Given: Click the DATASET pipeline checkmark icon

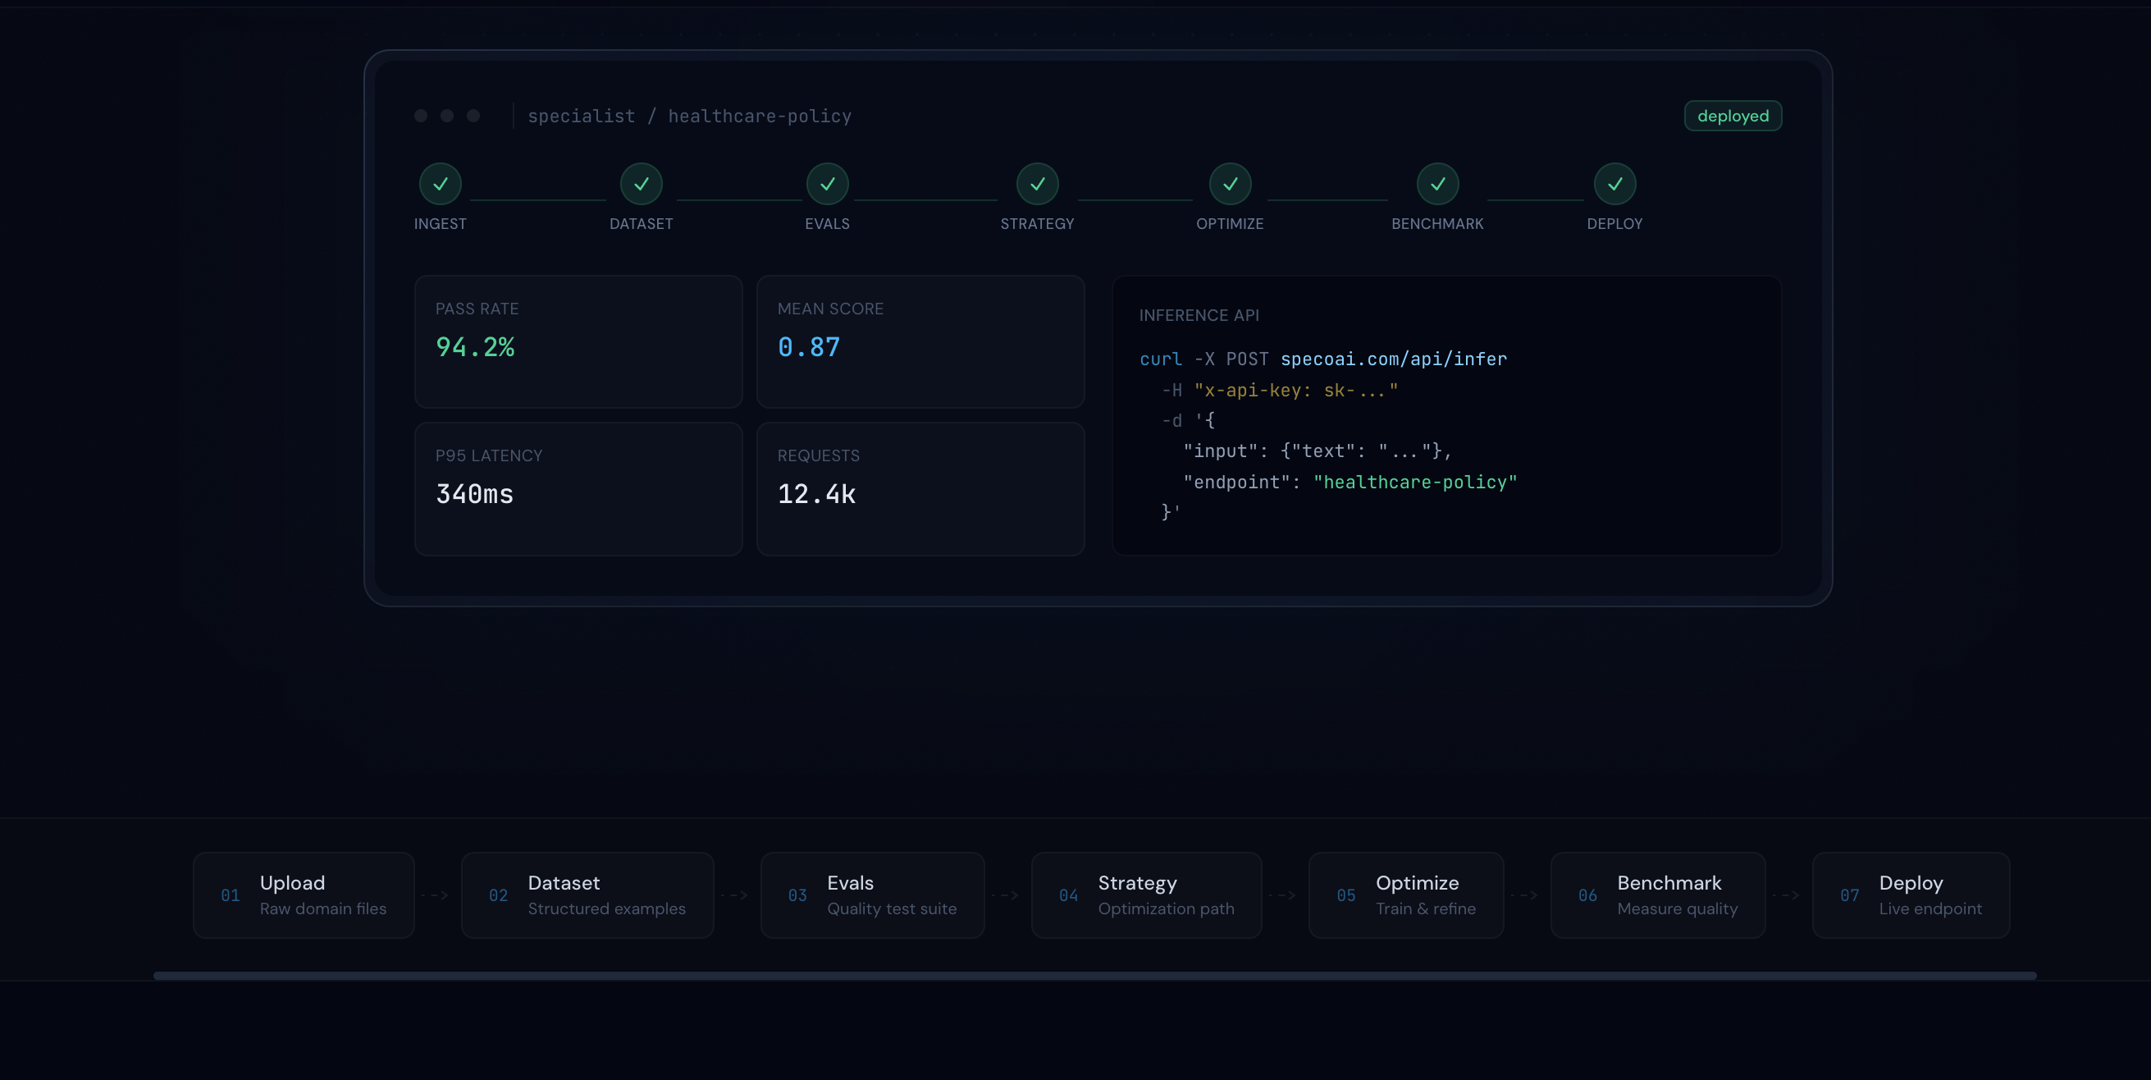Looking at the screenshot, I should [641, 184].
